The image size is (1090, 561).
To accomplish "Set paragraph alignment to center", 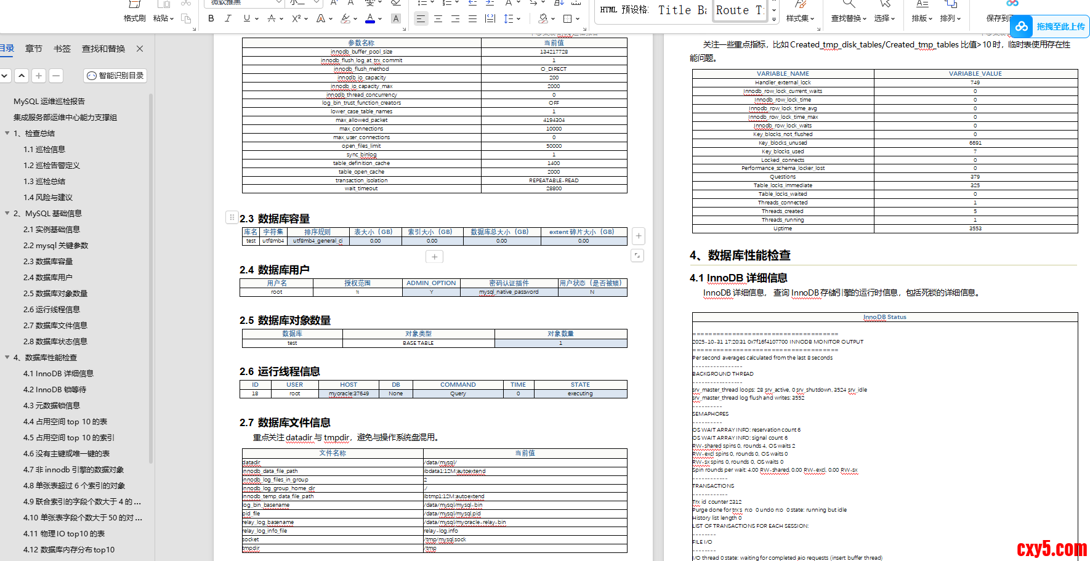I will point(438,18).
